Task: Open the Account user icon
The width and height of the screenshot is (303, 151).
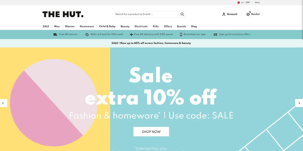Action: pos(224,14)
